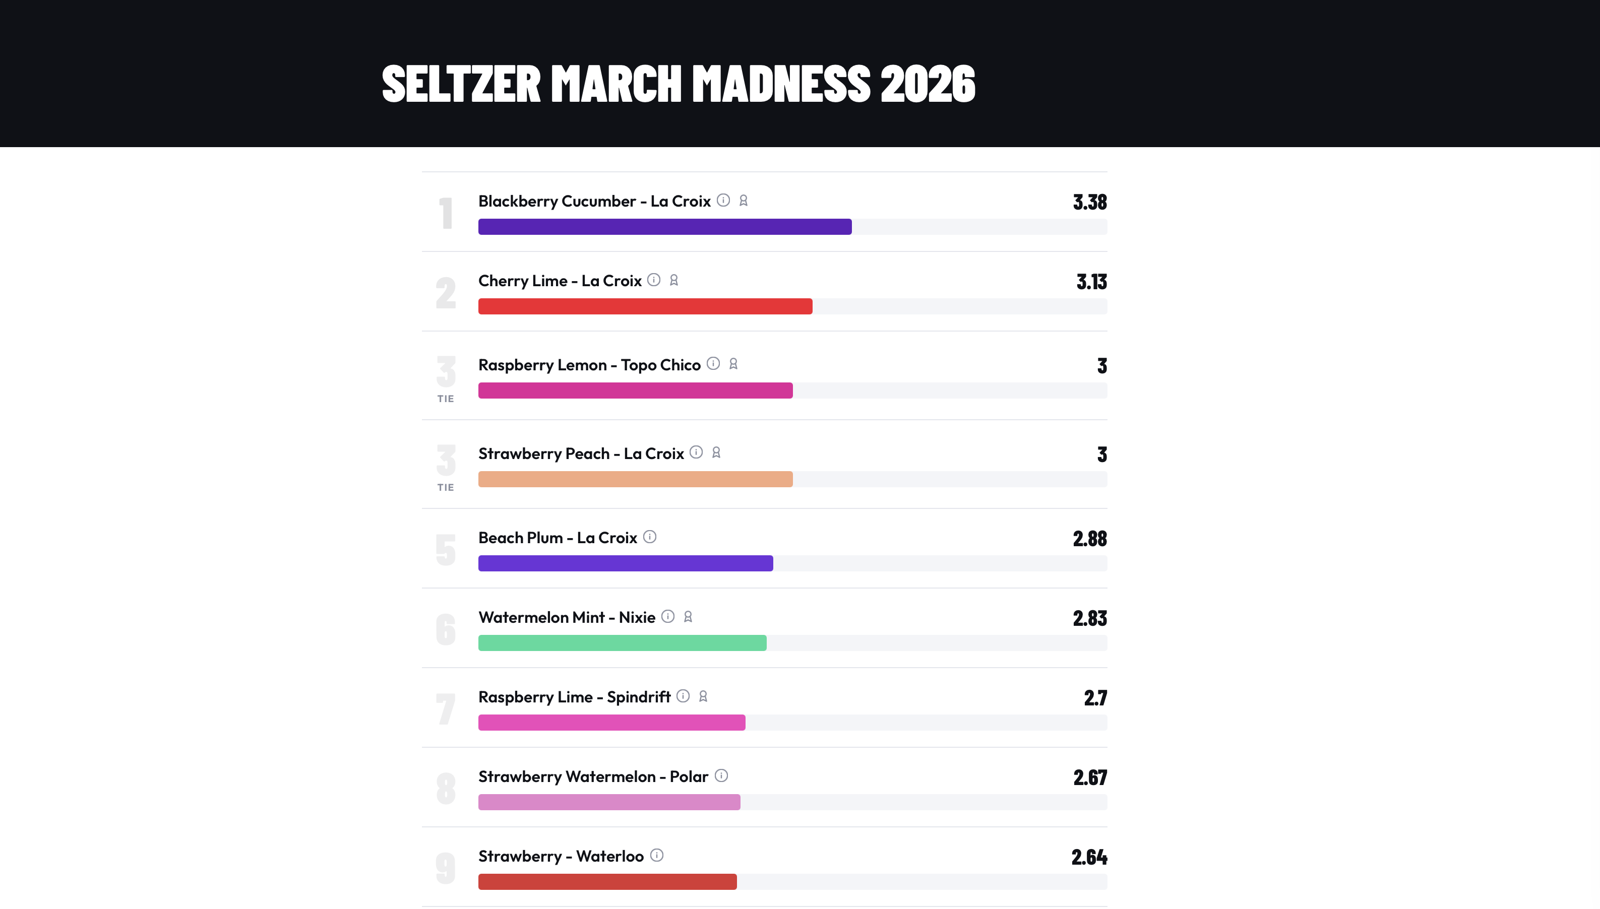Click award ribbon icon beside Cherry Lime
This screenshot has height=909, width=1600.
[674, 280]
